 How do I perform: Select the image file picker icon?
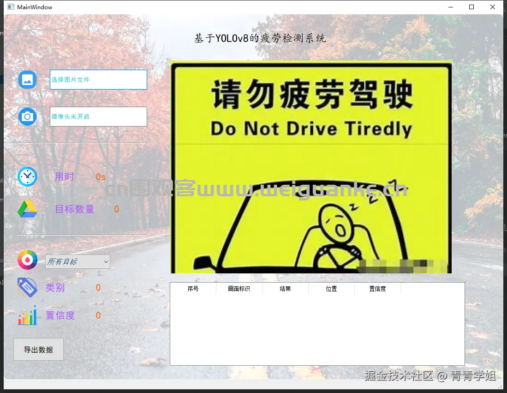[x=27, y=79]
